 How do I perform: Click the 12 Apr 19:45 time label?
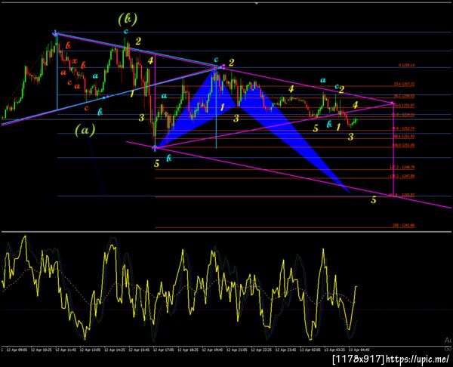[213, 350]
